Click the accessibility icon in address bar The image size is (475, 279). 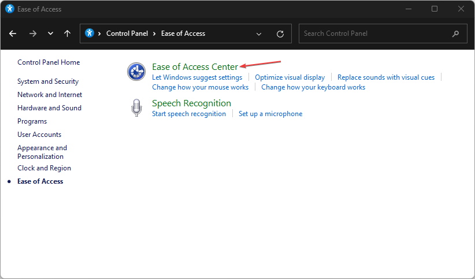click(x=90, y=33)
